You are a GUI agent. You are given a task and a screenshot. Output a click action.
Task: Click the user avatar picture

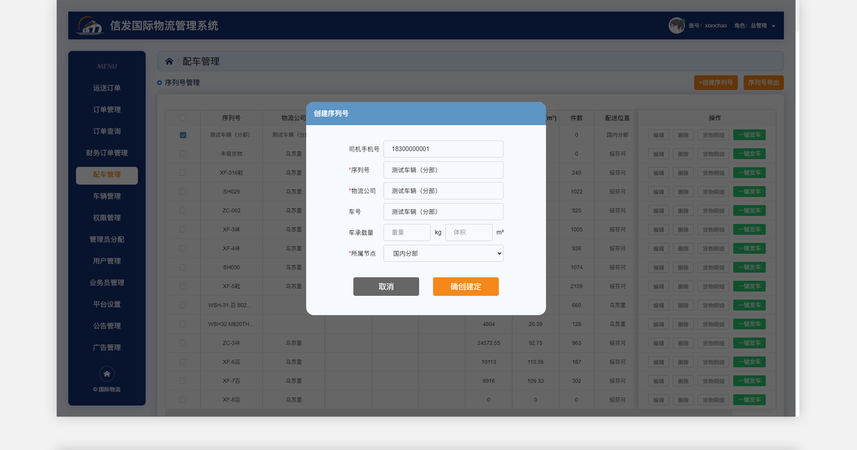click(676, 26)
